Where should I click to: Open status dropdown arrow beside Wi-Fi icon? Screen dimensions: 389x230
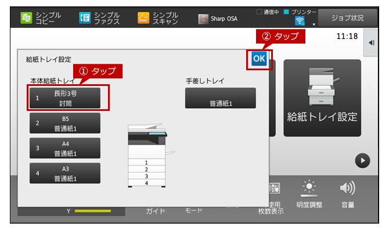tap(314, 24)
